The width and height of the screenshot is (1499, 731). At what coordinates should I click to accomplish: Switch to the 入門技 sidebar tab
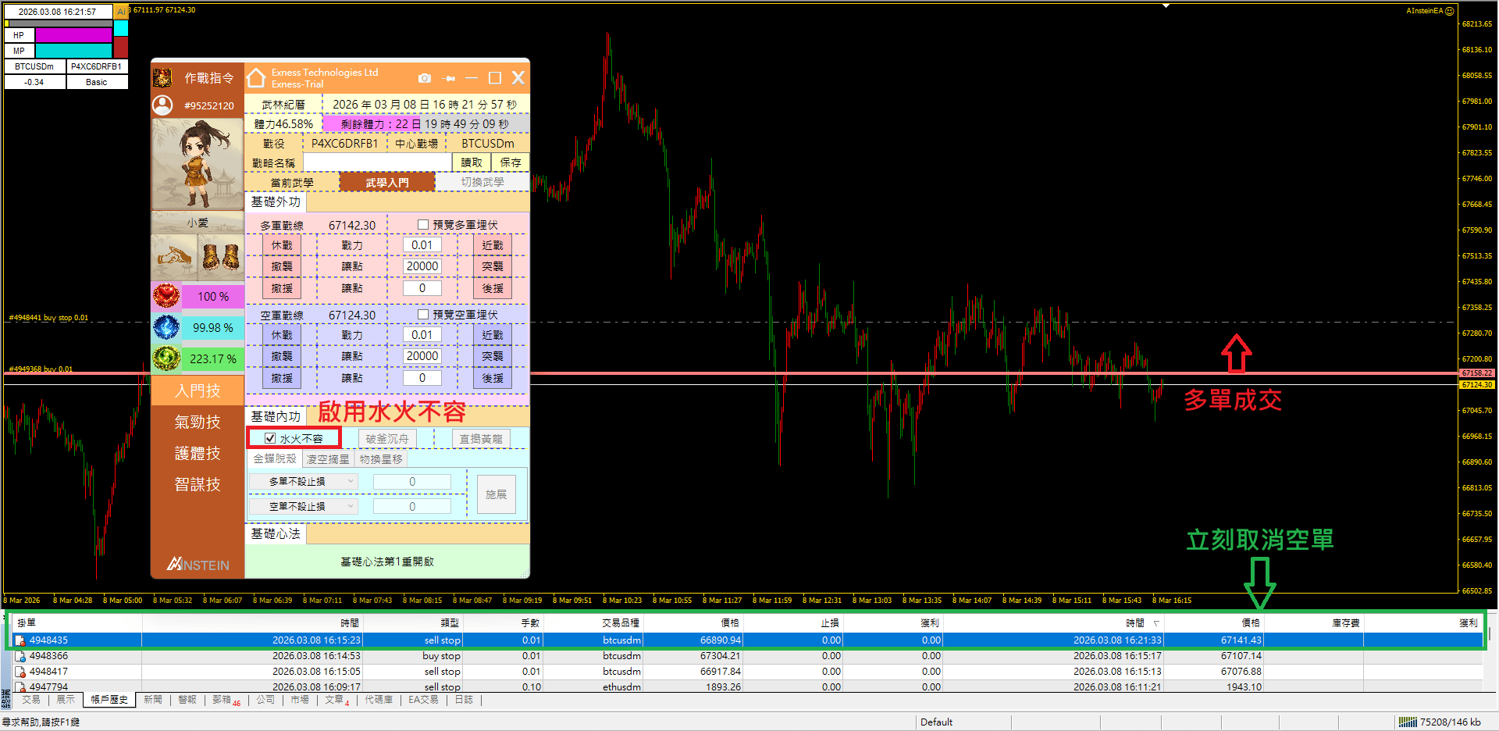(x=198, y=390)
